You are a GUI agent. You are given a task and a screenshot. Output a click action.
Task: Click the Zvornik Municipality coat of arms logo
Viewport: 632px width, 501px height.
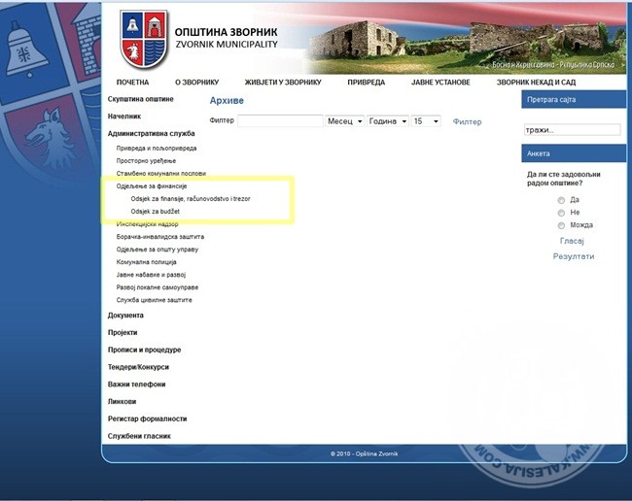click(144, 39)
